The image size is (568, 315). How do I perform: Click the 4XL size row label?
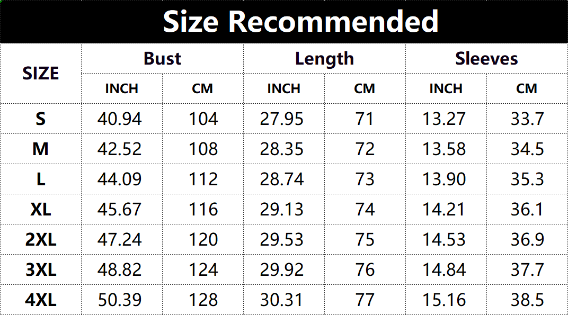tap(41, 301)
